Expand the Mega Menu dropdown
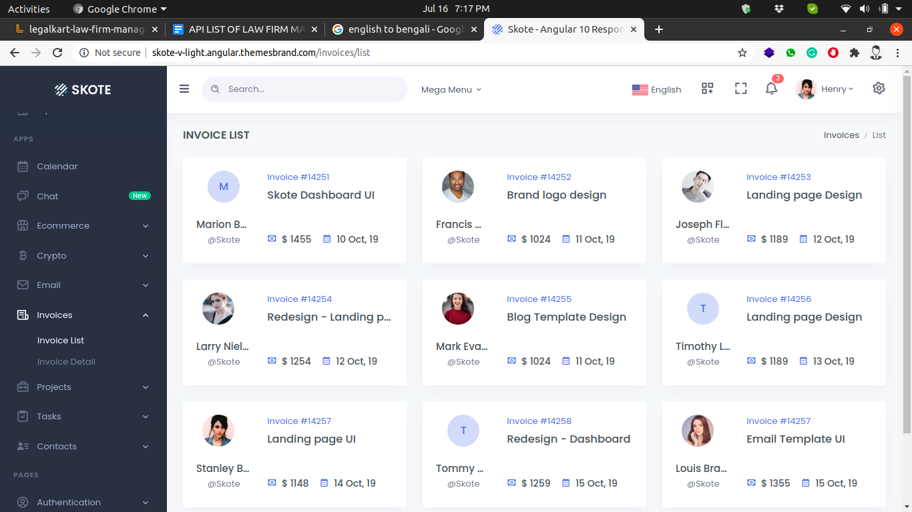The width and height of the screenshot is (912, 512). click(x=451, y=89)
